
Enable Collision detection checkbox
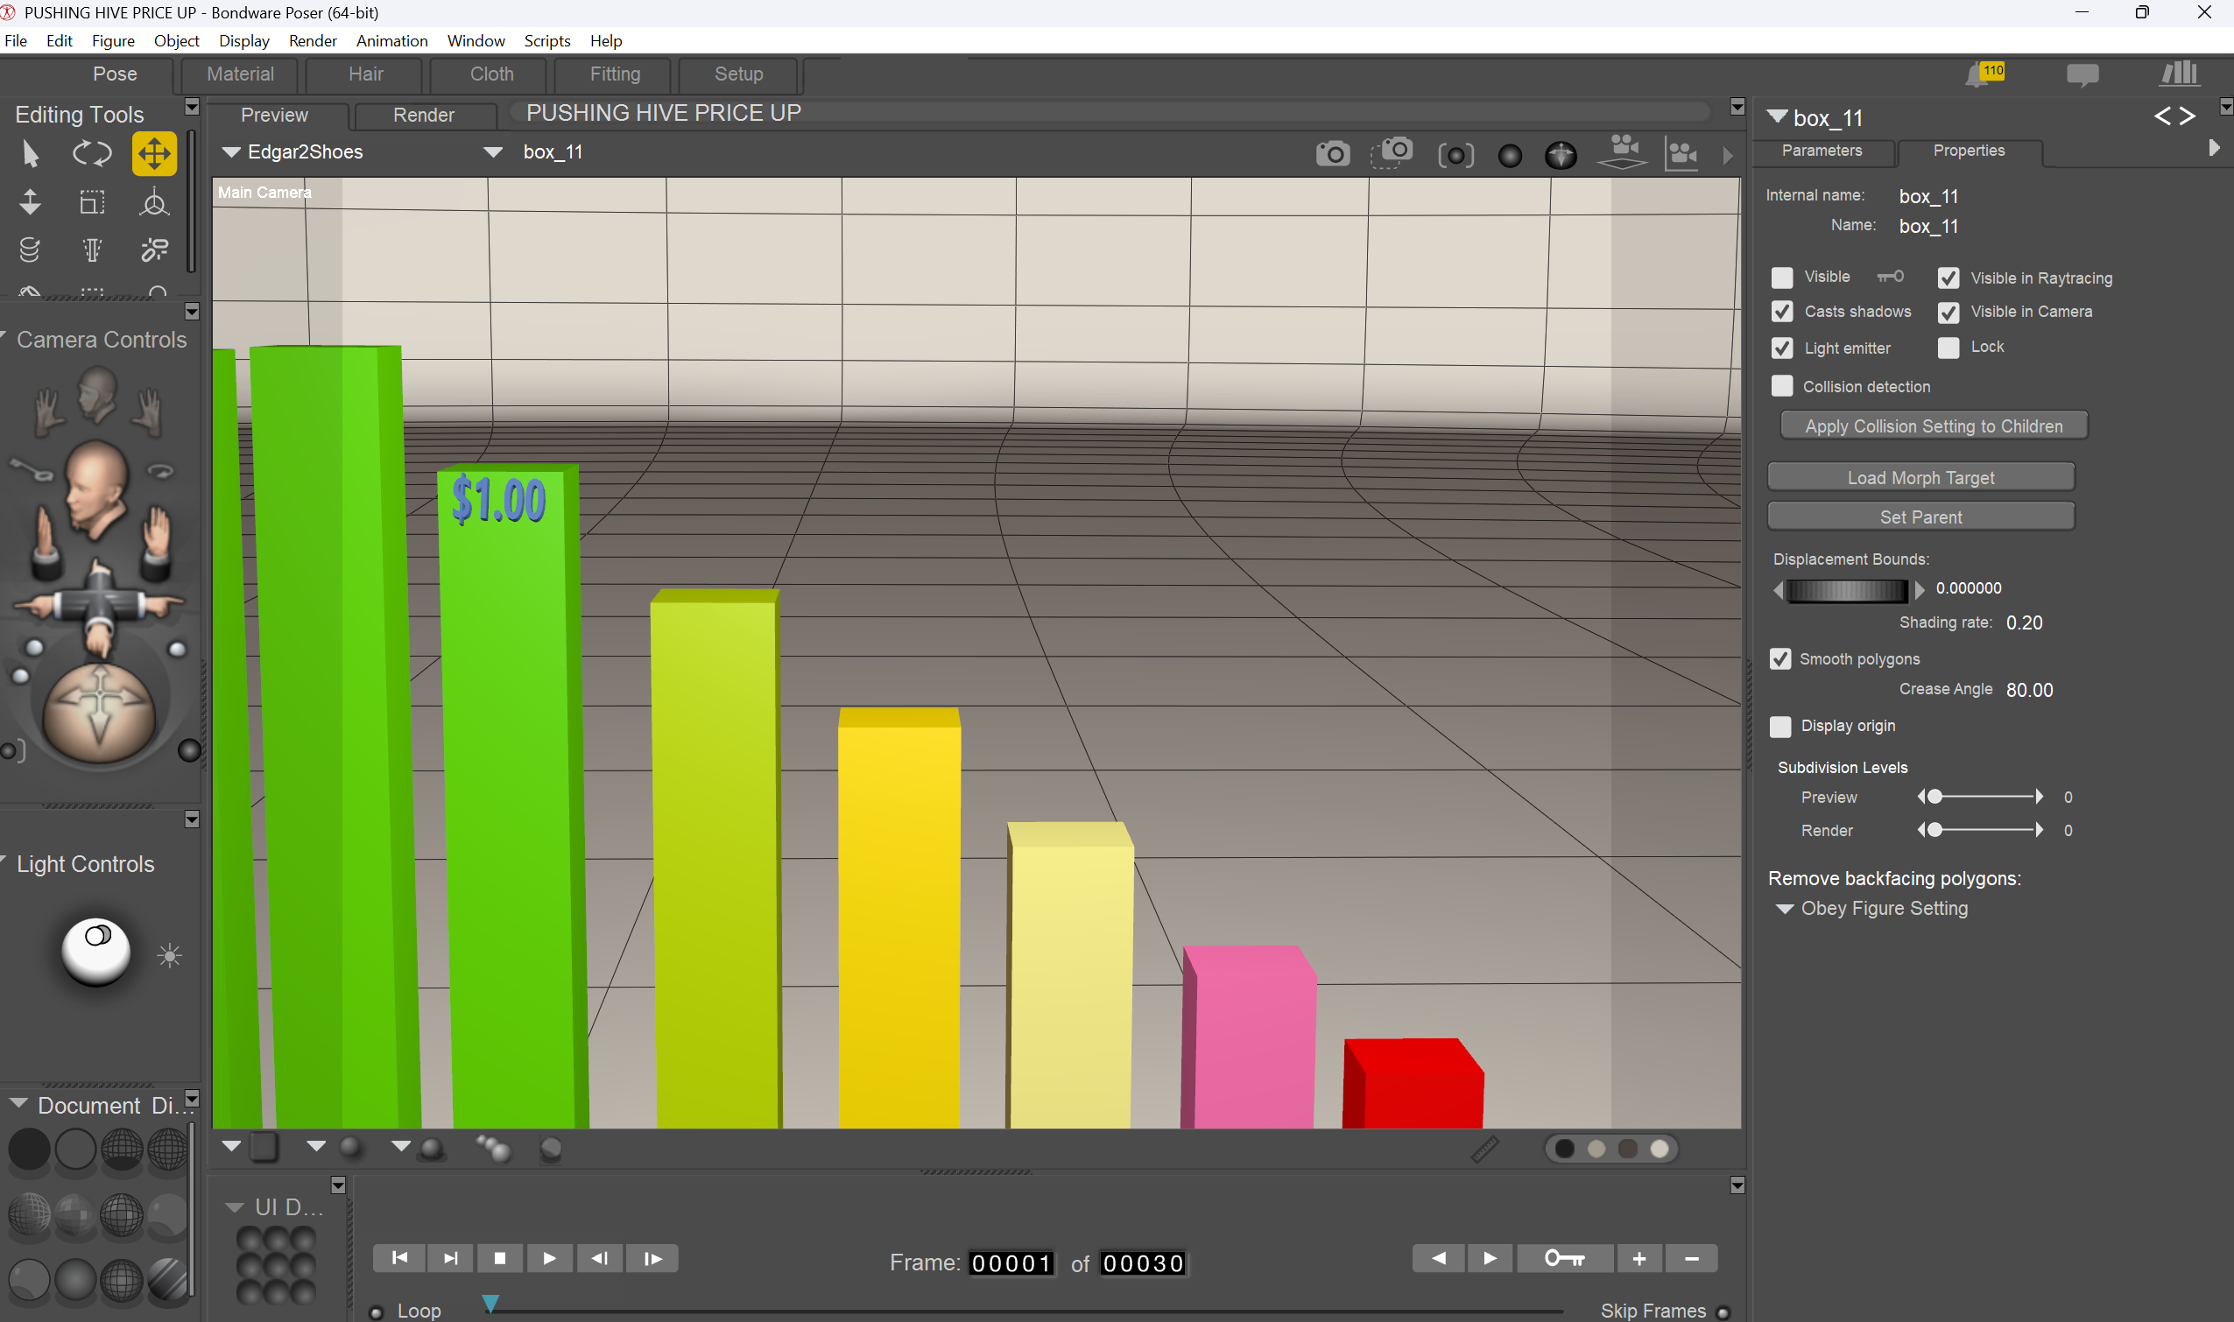tap(1781, 386)
